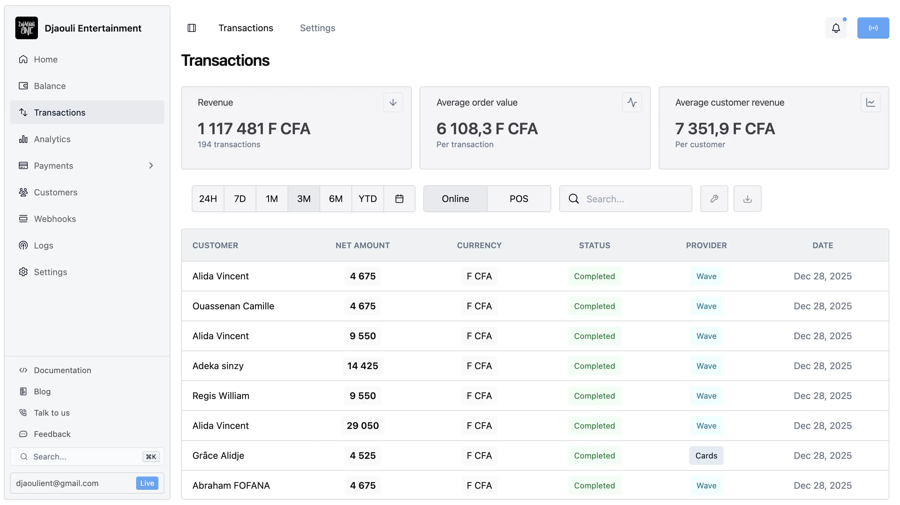This screenshot has height=505, width=900.
Task: Download transactions with the export icon
Action: click(x=747, y=199)
